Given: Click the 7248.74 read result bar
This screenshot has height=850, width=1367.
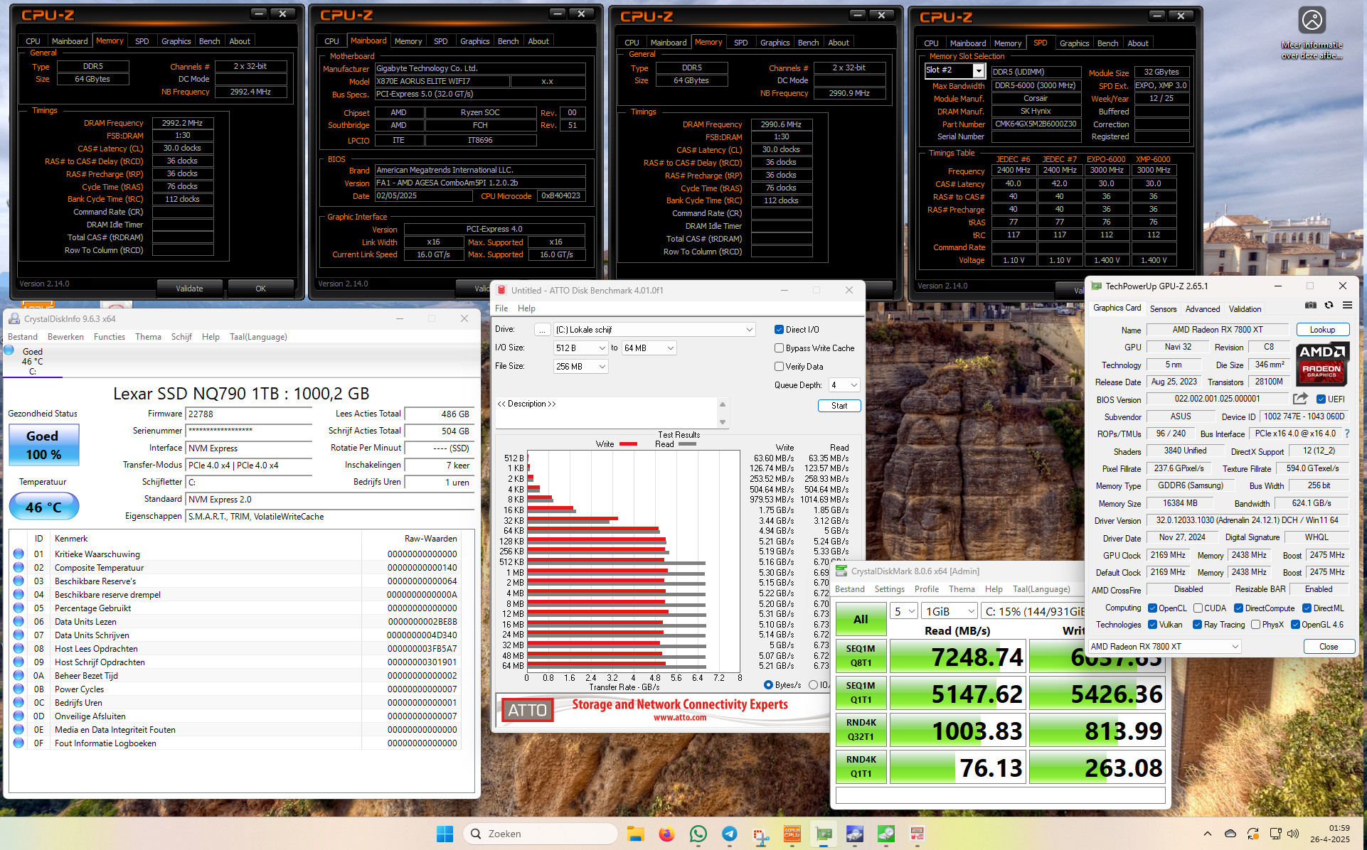Looking at the screenshot, I should [x=957, y=656].
